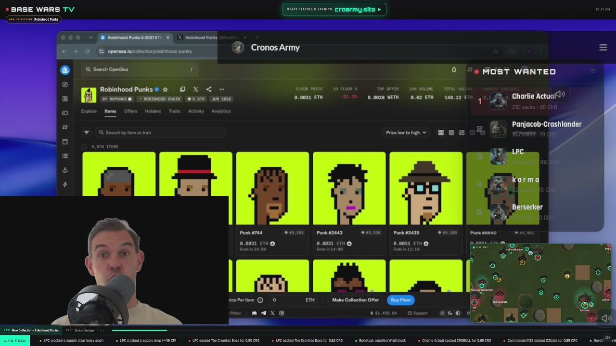Open the three-dot more options menu
616x346 pixels.
(221, 89)
